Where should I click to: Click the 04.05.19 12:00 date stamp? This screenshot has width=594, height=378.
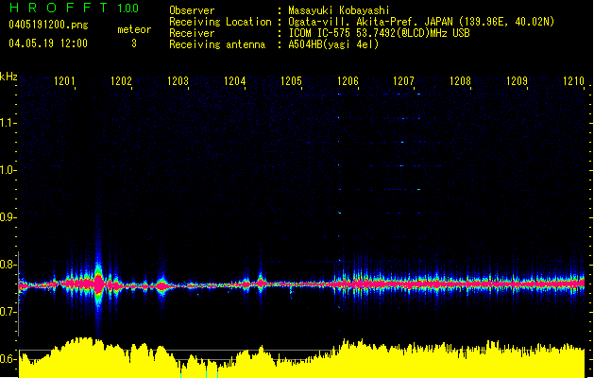click(48, 43)
